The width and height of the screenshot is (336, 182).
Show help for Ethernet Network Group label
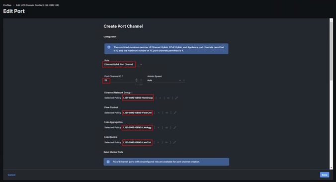click(x=132, y=92)
